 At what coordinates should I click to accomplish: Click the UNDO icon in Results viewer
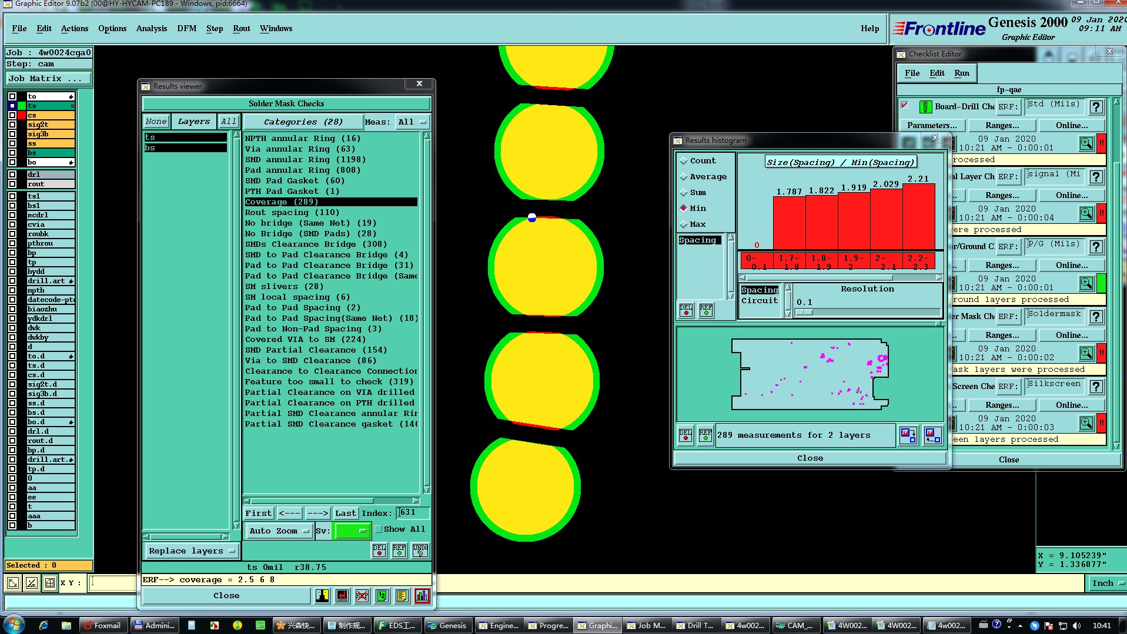420,551
